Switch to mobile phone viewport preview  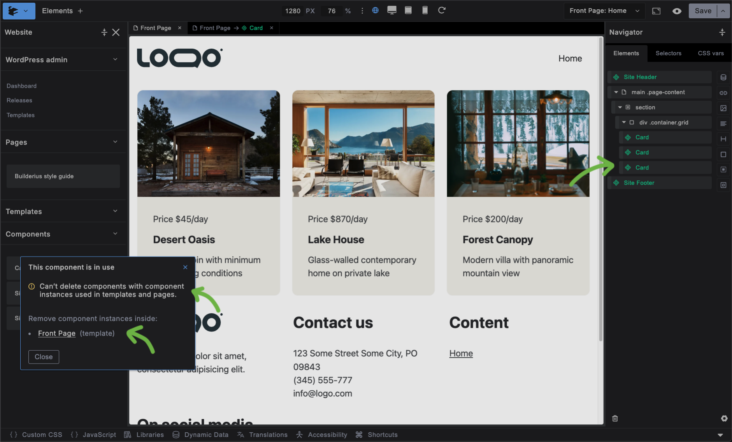point(425,10)
